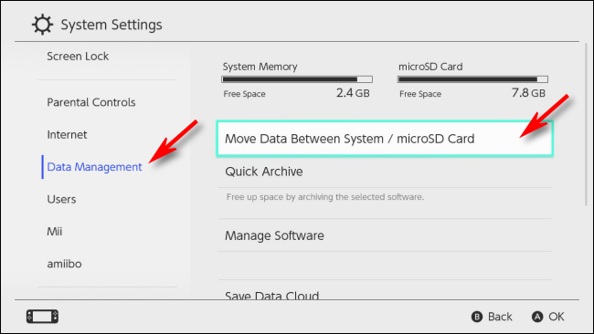Open Manage Software

[x=385, y=235]
